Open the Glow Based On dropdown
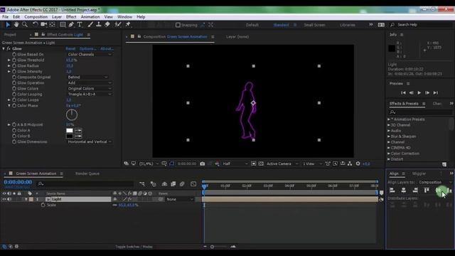This screenshot has height=256, width=455. pyautogui.click(x=90, y=55)
